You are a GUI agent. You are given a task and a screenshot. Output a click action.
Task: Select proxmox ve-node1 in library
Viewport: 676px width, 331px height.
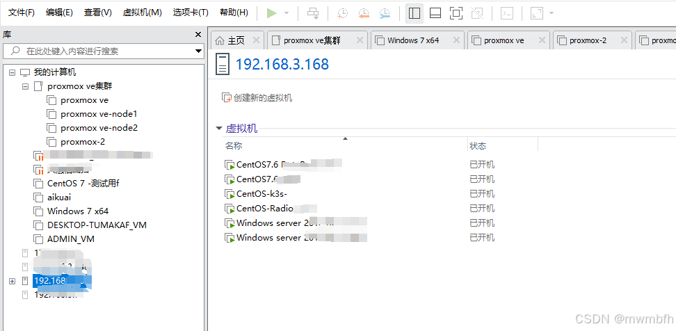(99, 114)
